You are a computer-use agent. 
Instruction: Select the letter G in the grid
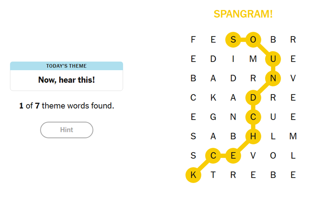click(x=213, y=117)
